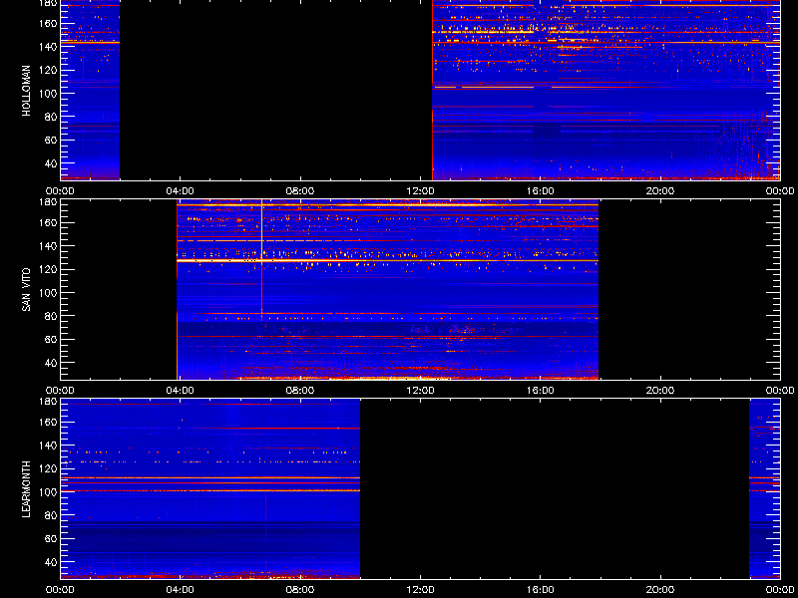Select the 16:00 time label under Holloman panel
The width and height of the screenshot is (798, 598).
coord(540,191)
